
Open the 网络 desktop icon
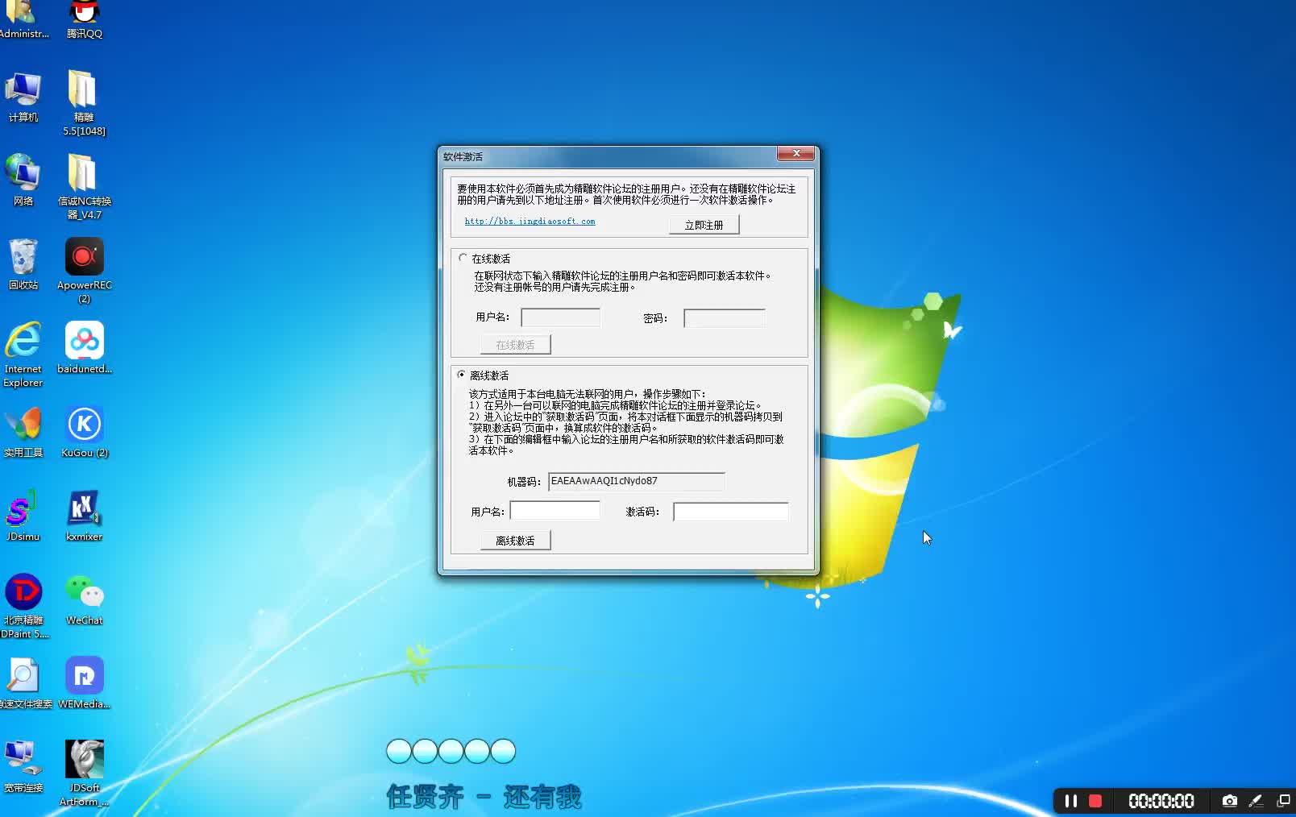[23, 180]
